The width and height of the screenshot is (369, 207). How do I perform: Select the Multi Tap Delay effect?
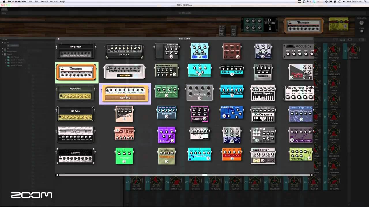click(x=301, y=114)
